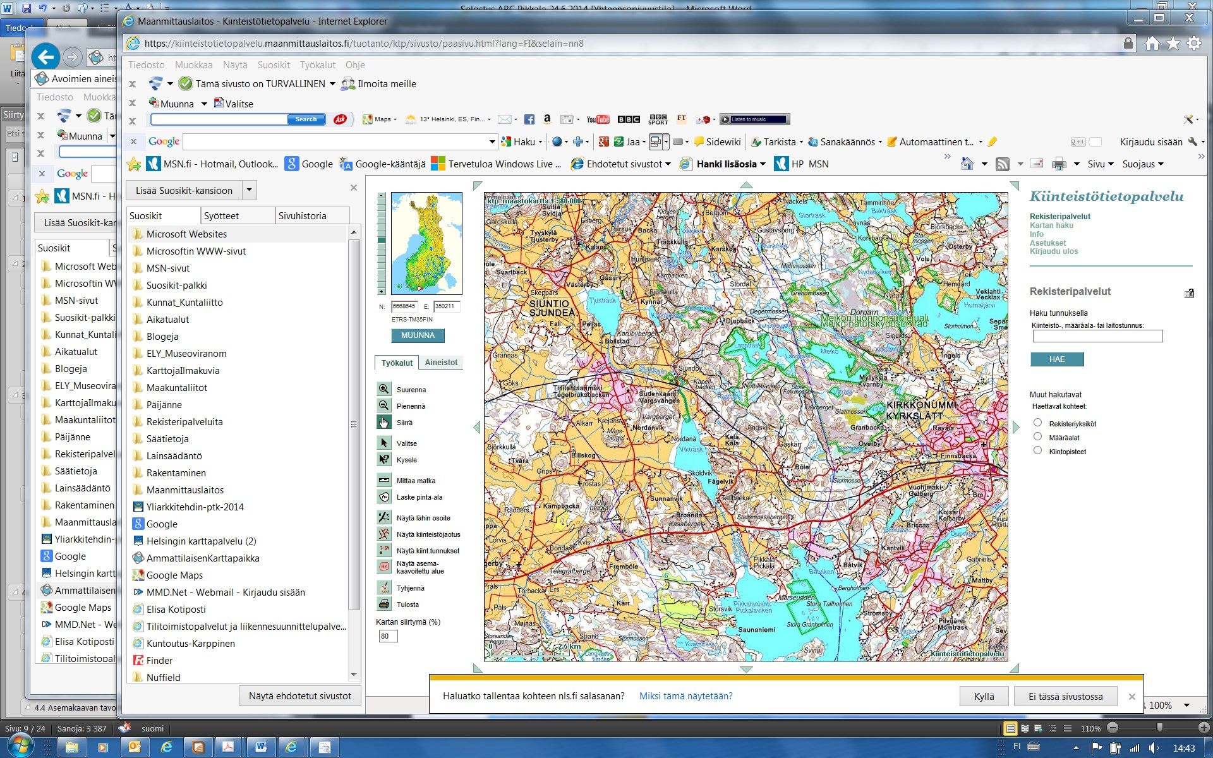Click the Näytä lähin osoite tool
Image resolution: width=1213 pixels, height=758 pixels.
click(384, 517)
